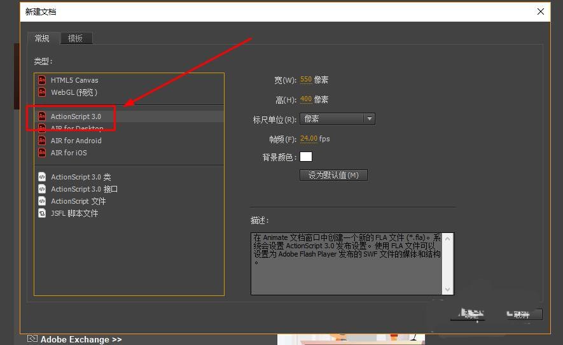Image resolution: width=563 pixels, height=345 pixels.
Task: Select ActionScript 3.0 类 entry
Action: (129, 177)
